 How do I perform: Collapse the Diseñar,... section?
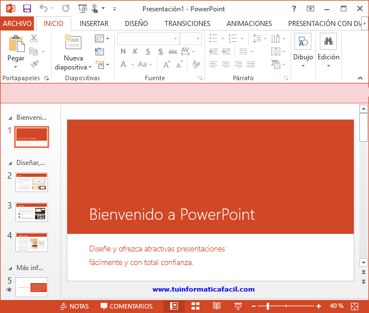click(10, 163)
